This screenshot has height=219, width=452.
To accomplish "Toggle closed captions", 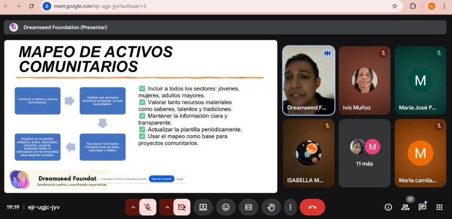I will [249, 207].
